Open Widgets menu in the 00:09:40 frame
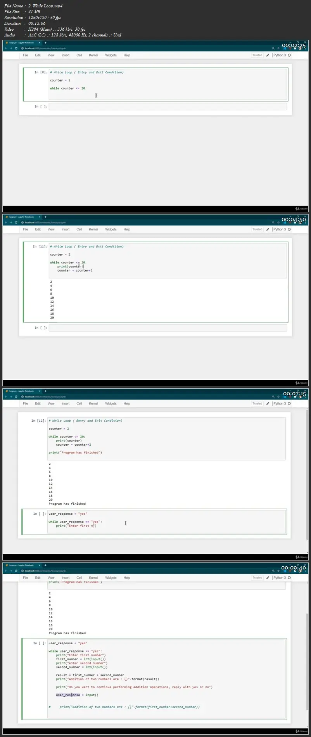Image resolution: width=311 pixels, height=737 pixels. pyautogui.click(x=111, y=578)
